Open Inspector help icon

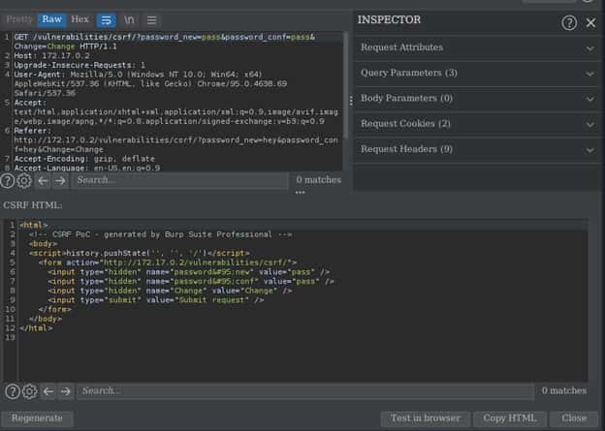(x=569, y=23)
